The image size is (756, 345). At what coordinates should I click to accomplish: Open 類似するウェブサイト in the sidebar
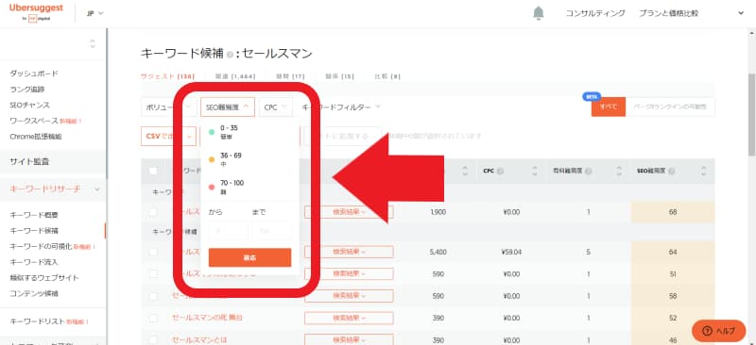click(x=44, y=278)
